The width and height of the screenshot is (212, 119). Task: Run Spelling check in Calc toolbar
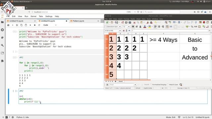(x=170, y=22)
